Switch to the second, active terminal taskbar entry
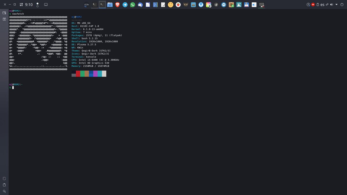The image size is (347, 195). (102, 5)
